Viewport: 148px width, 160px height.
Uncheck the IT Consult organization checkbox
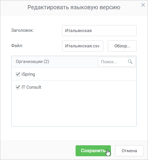pyautogui.click(x=18, y=87)
